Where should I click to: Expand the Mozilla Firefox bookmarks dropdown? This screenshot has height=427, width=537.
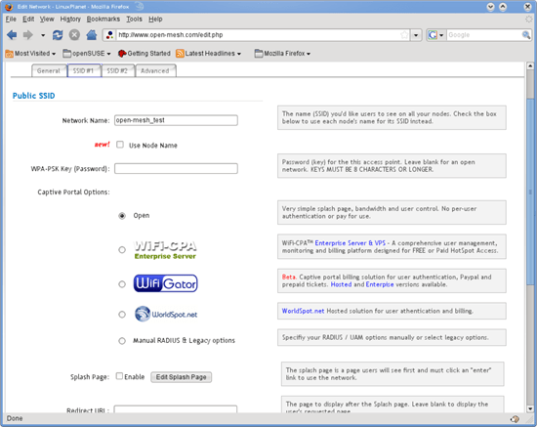(x=309, y=54)
